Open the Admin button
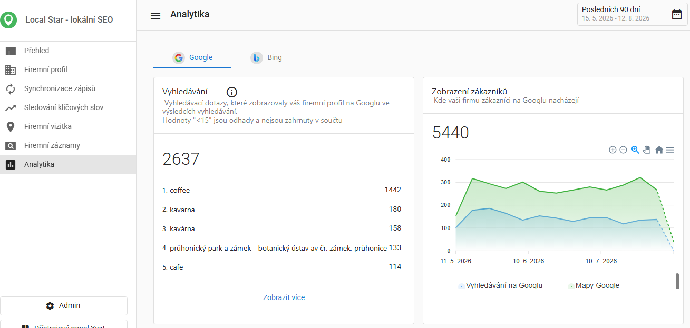The image size is (690, 328). (x=64, y=305)
